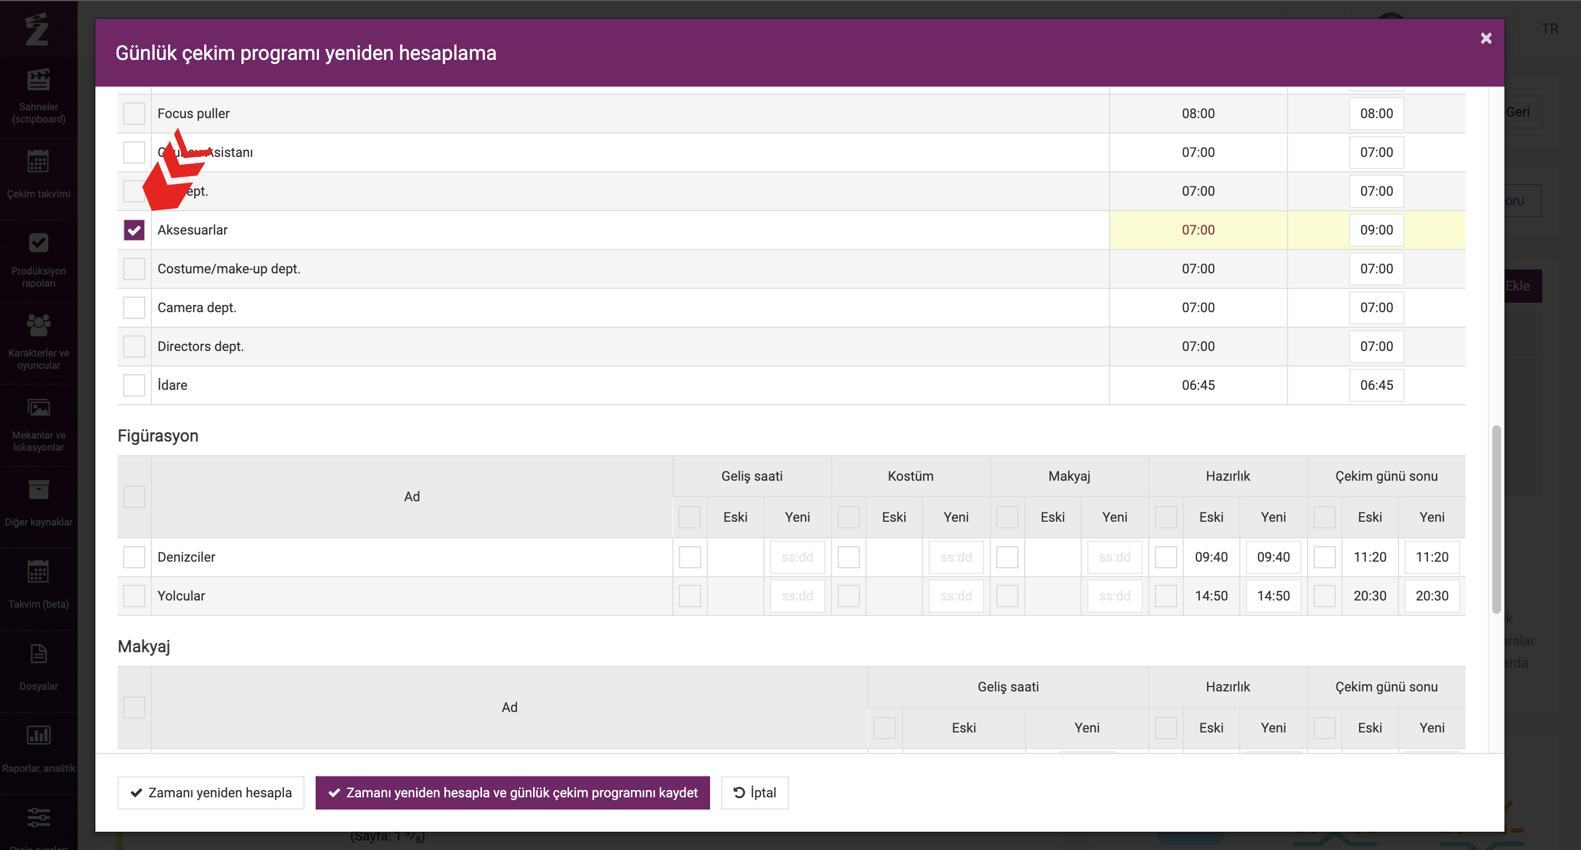Check the Yolcular row checkbox
The image size is (1581, 850).
click(134, 596)
